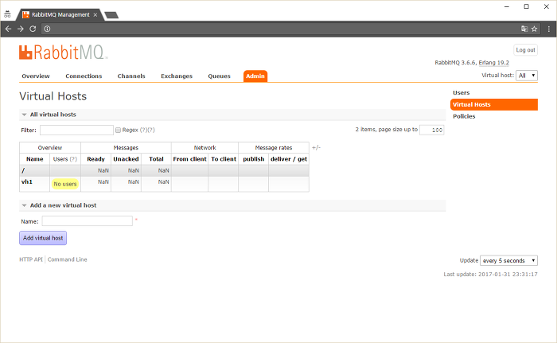Click the deliver / get column header

tap(289, 159)
